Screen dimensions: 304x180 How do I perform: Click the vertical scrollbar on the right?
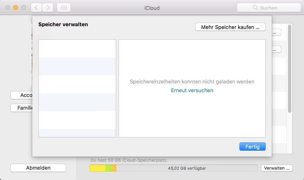290,68
